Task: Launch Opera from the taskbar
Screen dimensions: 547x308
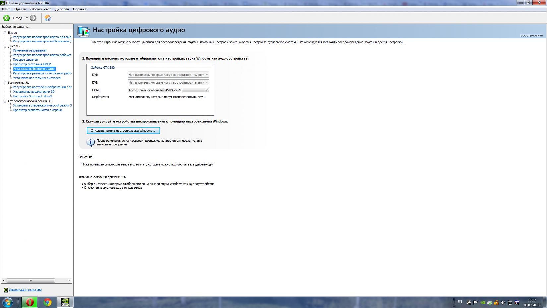Action: (x=30, y=302)
